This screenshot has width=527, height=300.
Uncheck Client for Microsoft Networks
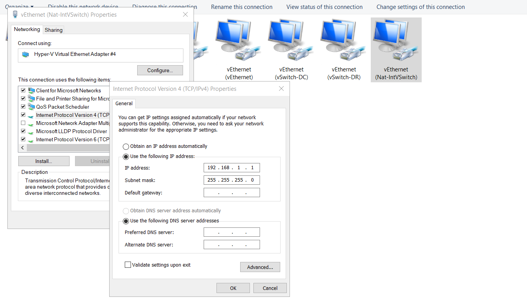pos(23,90)
